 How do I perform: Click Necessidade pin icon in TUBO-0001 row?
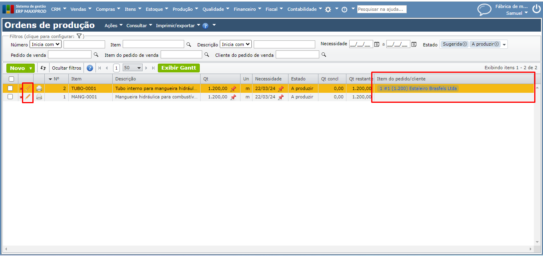281,89
